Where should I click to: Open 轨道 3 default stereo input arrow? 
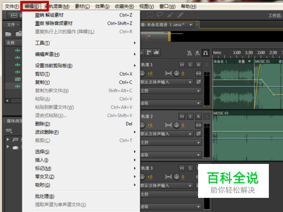[x=190, y=185]
